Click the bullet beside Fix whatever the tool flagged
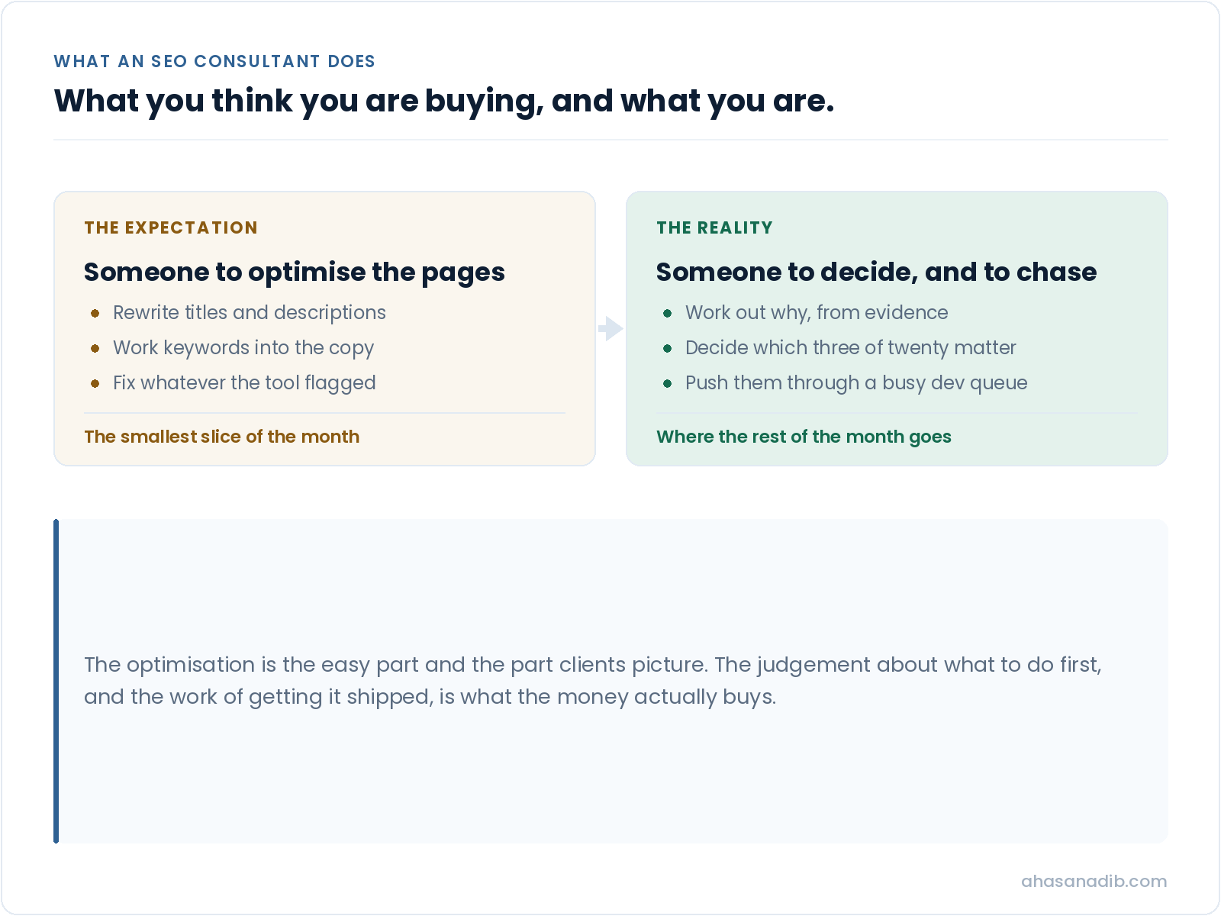The width and height of the screenshot is (1221, 916). pos(95,383)
